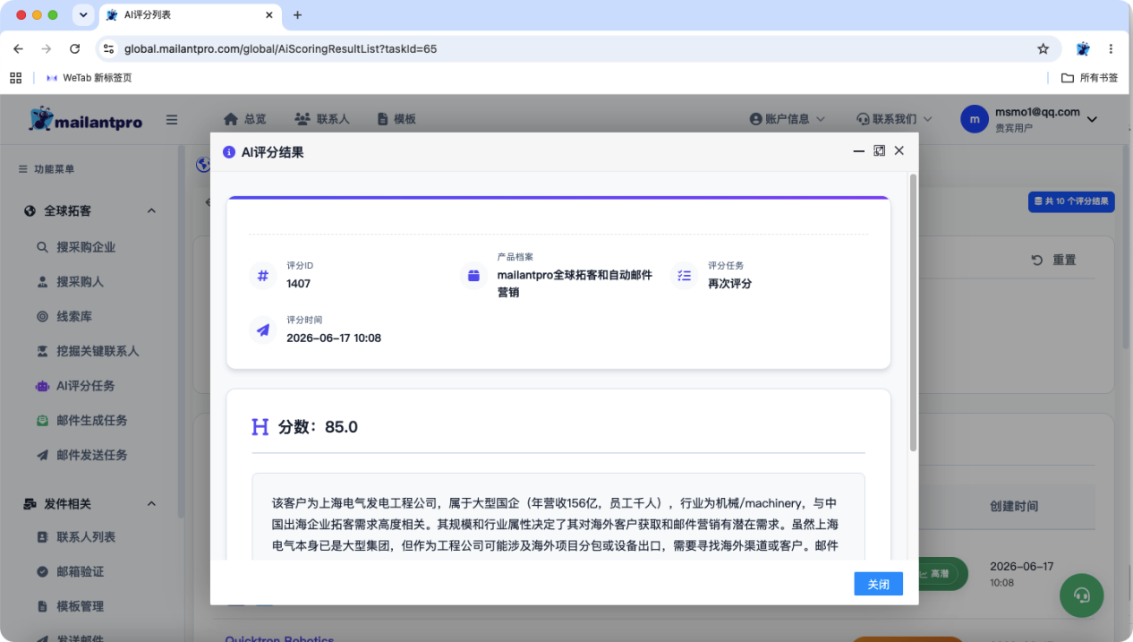Click site info icon in address bar
Screen dimensions: 1133x642
pyautogui.click(x=108, y=48)
